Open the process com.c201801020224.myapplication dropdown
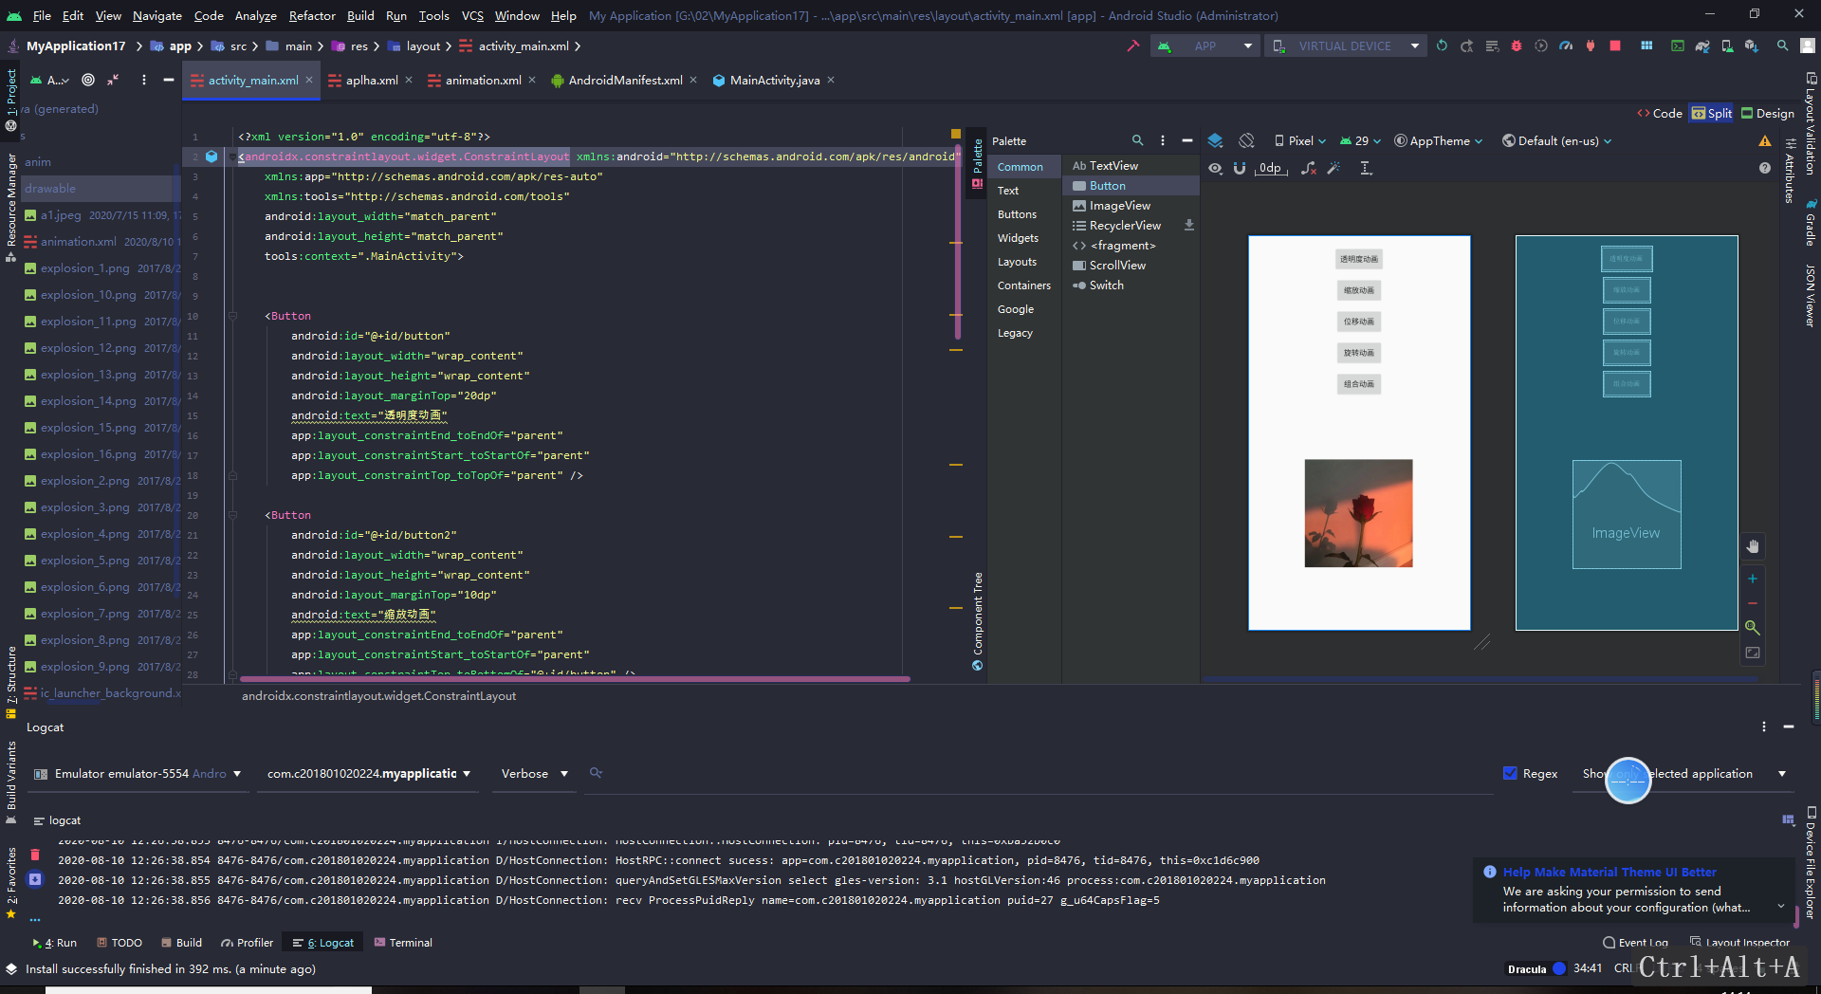Viewport: 1821px width, 994px height. pos(369,774)
